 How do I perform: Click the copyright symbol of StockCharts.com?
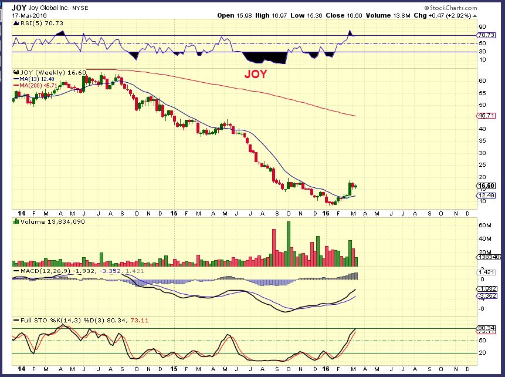click(x=427, y=8)
